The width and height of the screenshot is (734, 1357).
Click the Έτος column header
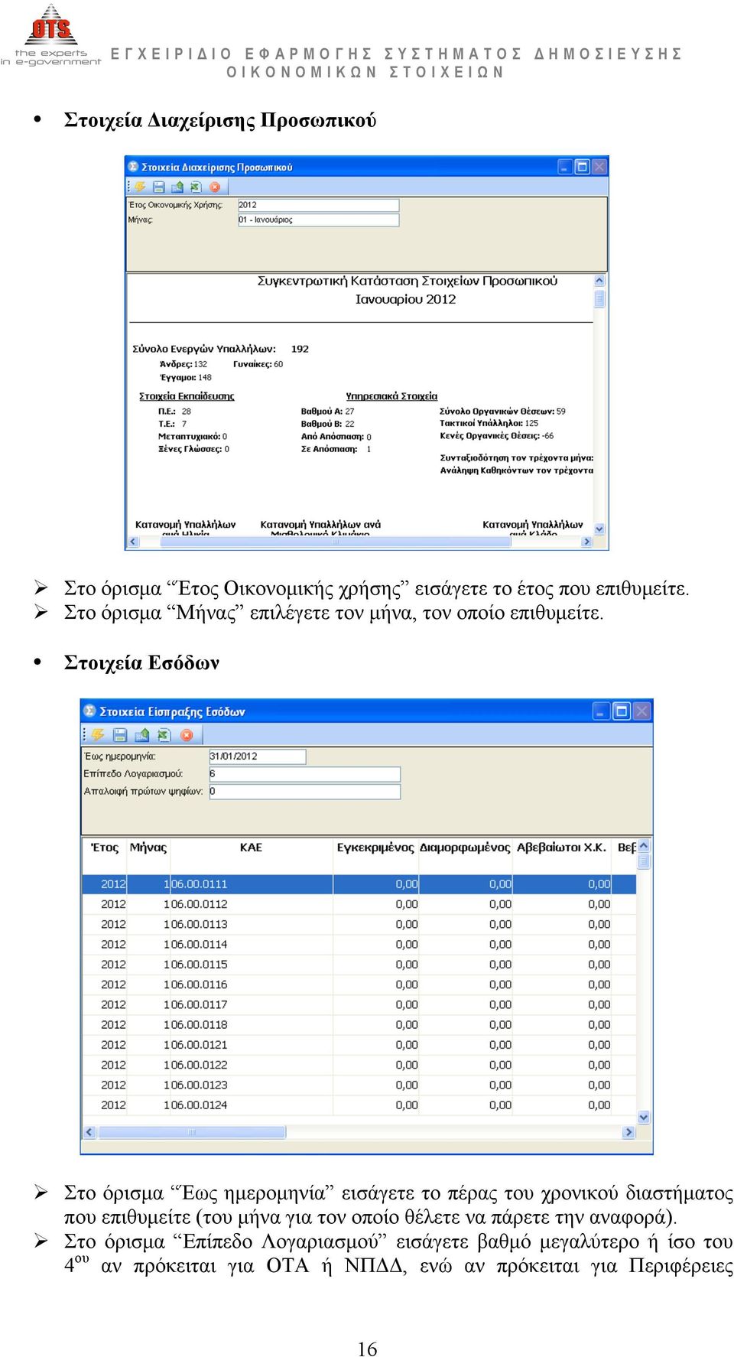point(105,848)
